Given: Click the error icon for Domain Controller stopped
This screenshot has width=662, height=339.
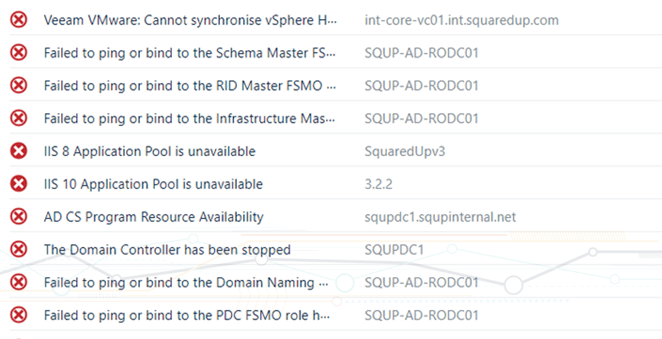Looking at the screenshot, I should pyautogui.click(x=19, y=250).
